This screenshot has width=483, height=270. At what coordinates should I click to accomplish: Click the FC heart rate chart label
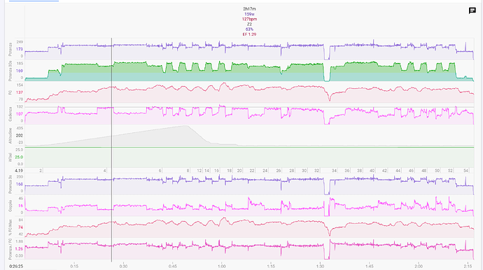tap(10, 92)
